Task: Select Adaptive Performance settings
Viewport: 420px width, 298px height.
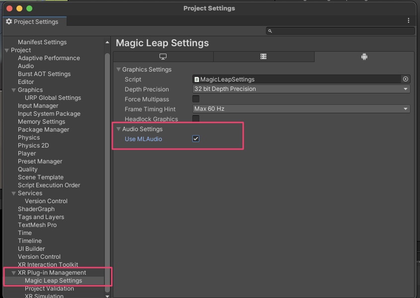Action: pyautogui.click(x=49, y=58)
